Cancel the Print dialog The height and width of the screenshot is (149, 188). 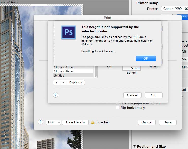coord(147,122)
